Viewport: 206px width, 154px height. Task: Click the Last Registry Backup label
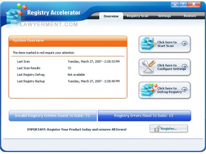pos(31,81)
